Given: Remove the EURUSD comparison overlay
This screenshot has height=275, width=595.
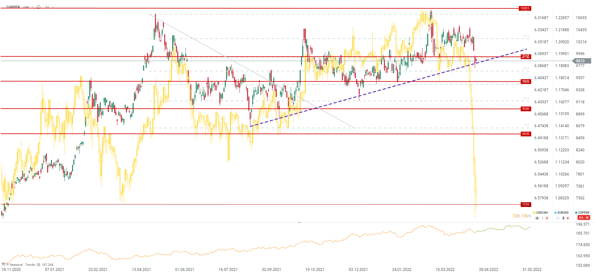Looking at the screenshot, I should pyautogui.click(x=568, y=218).
